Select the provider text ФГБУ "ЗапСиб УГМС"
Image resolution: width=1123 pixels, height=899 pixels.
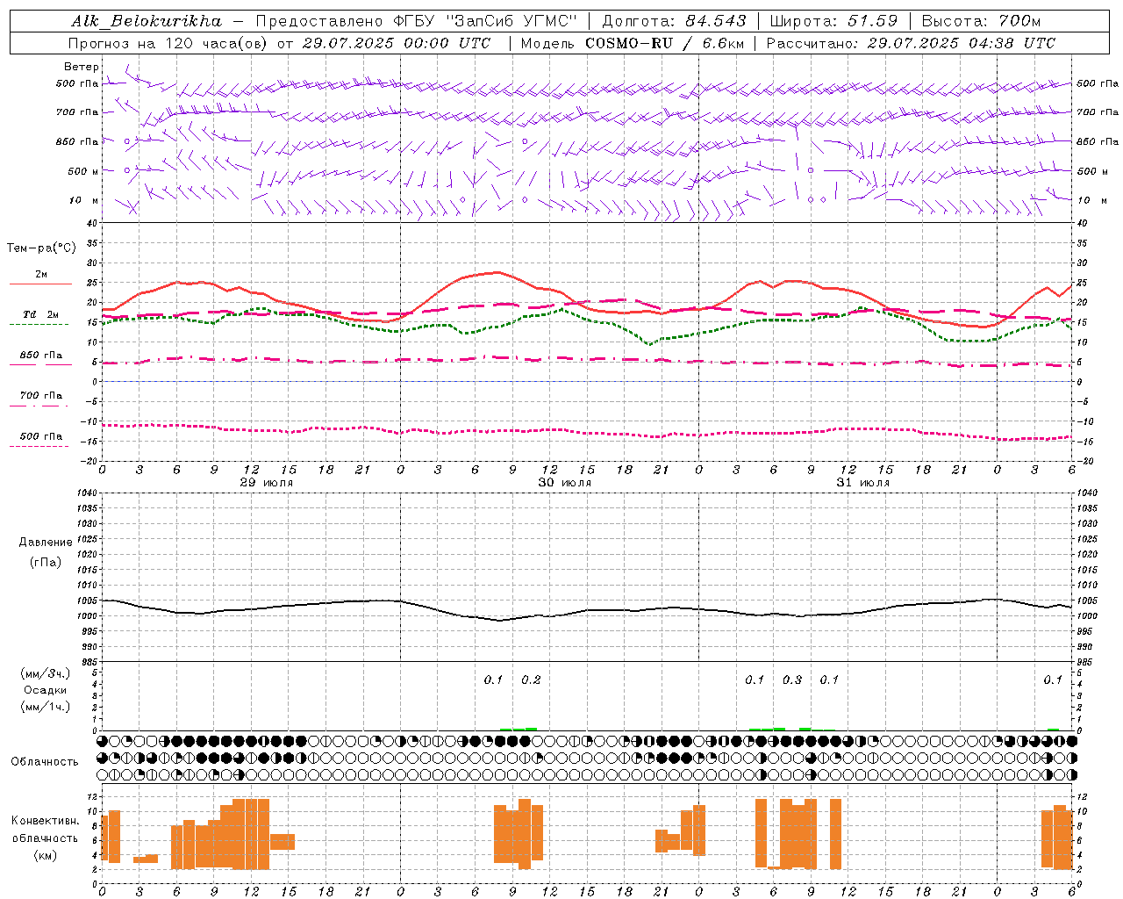coord(483,21)
